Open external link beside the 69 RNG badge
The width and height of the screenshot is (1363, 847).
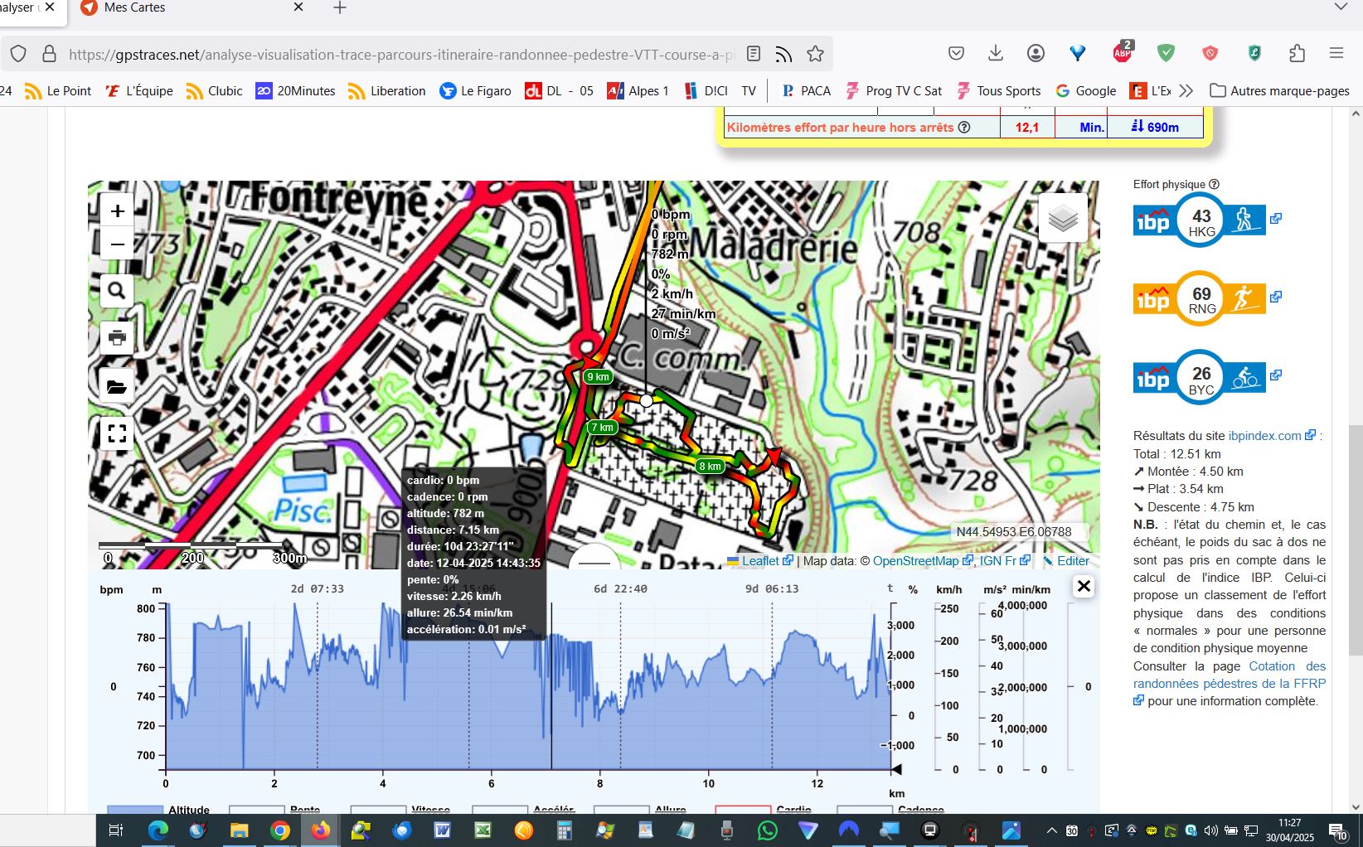point(1276,297)
